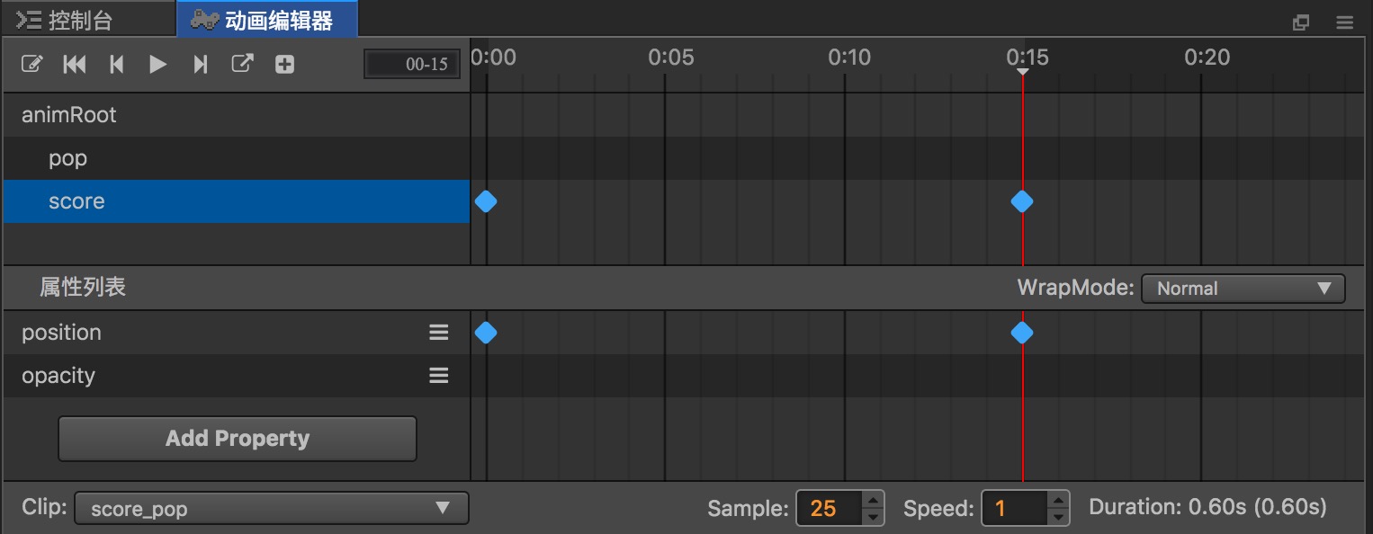The height and width of the screenshot is (534, 1373).
Task: Pop out the panel window icon
Action: pos(1301,23)
